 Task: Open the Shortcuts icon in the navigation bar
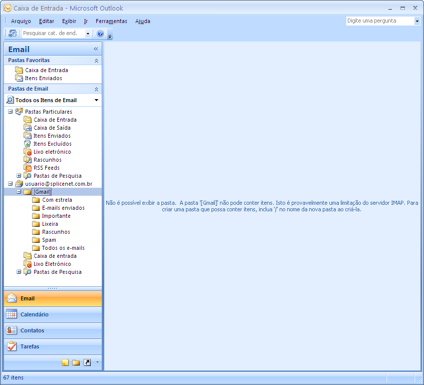[x=87, y=362]
